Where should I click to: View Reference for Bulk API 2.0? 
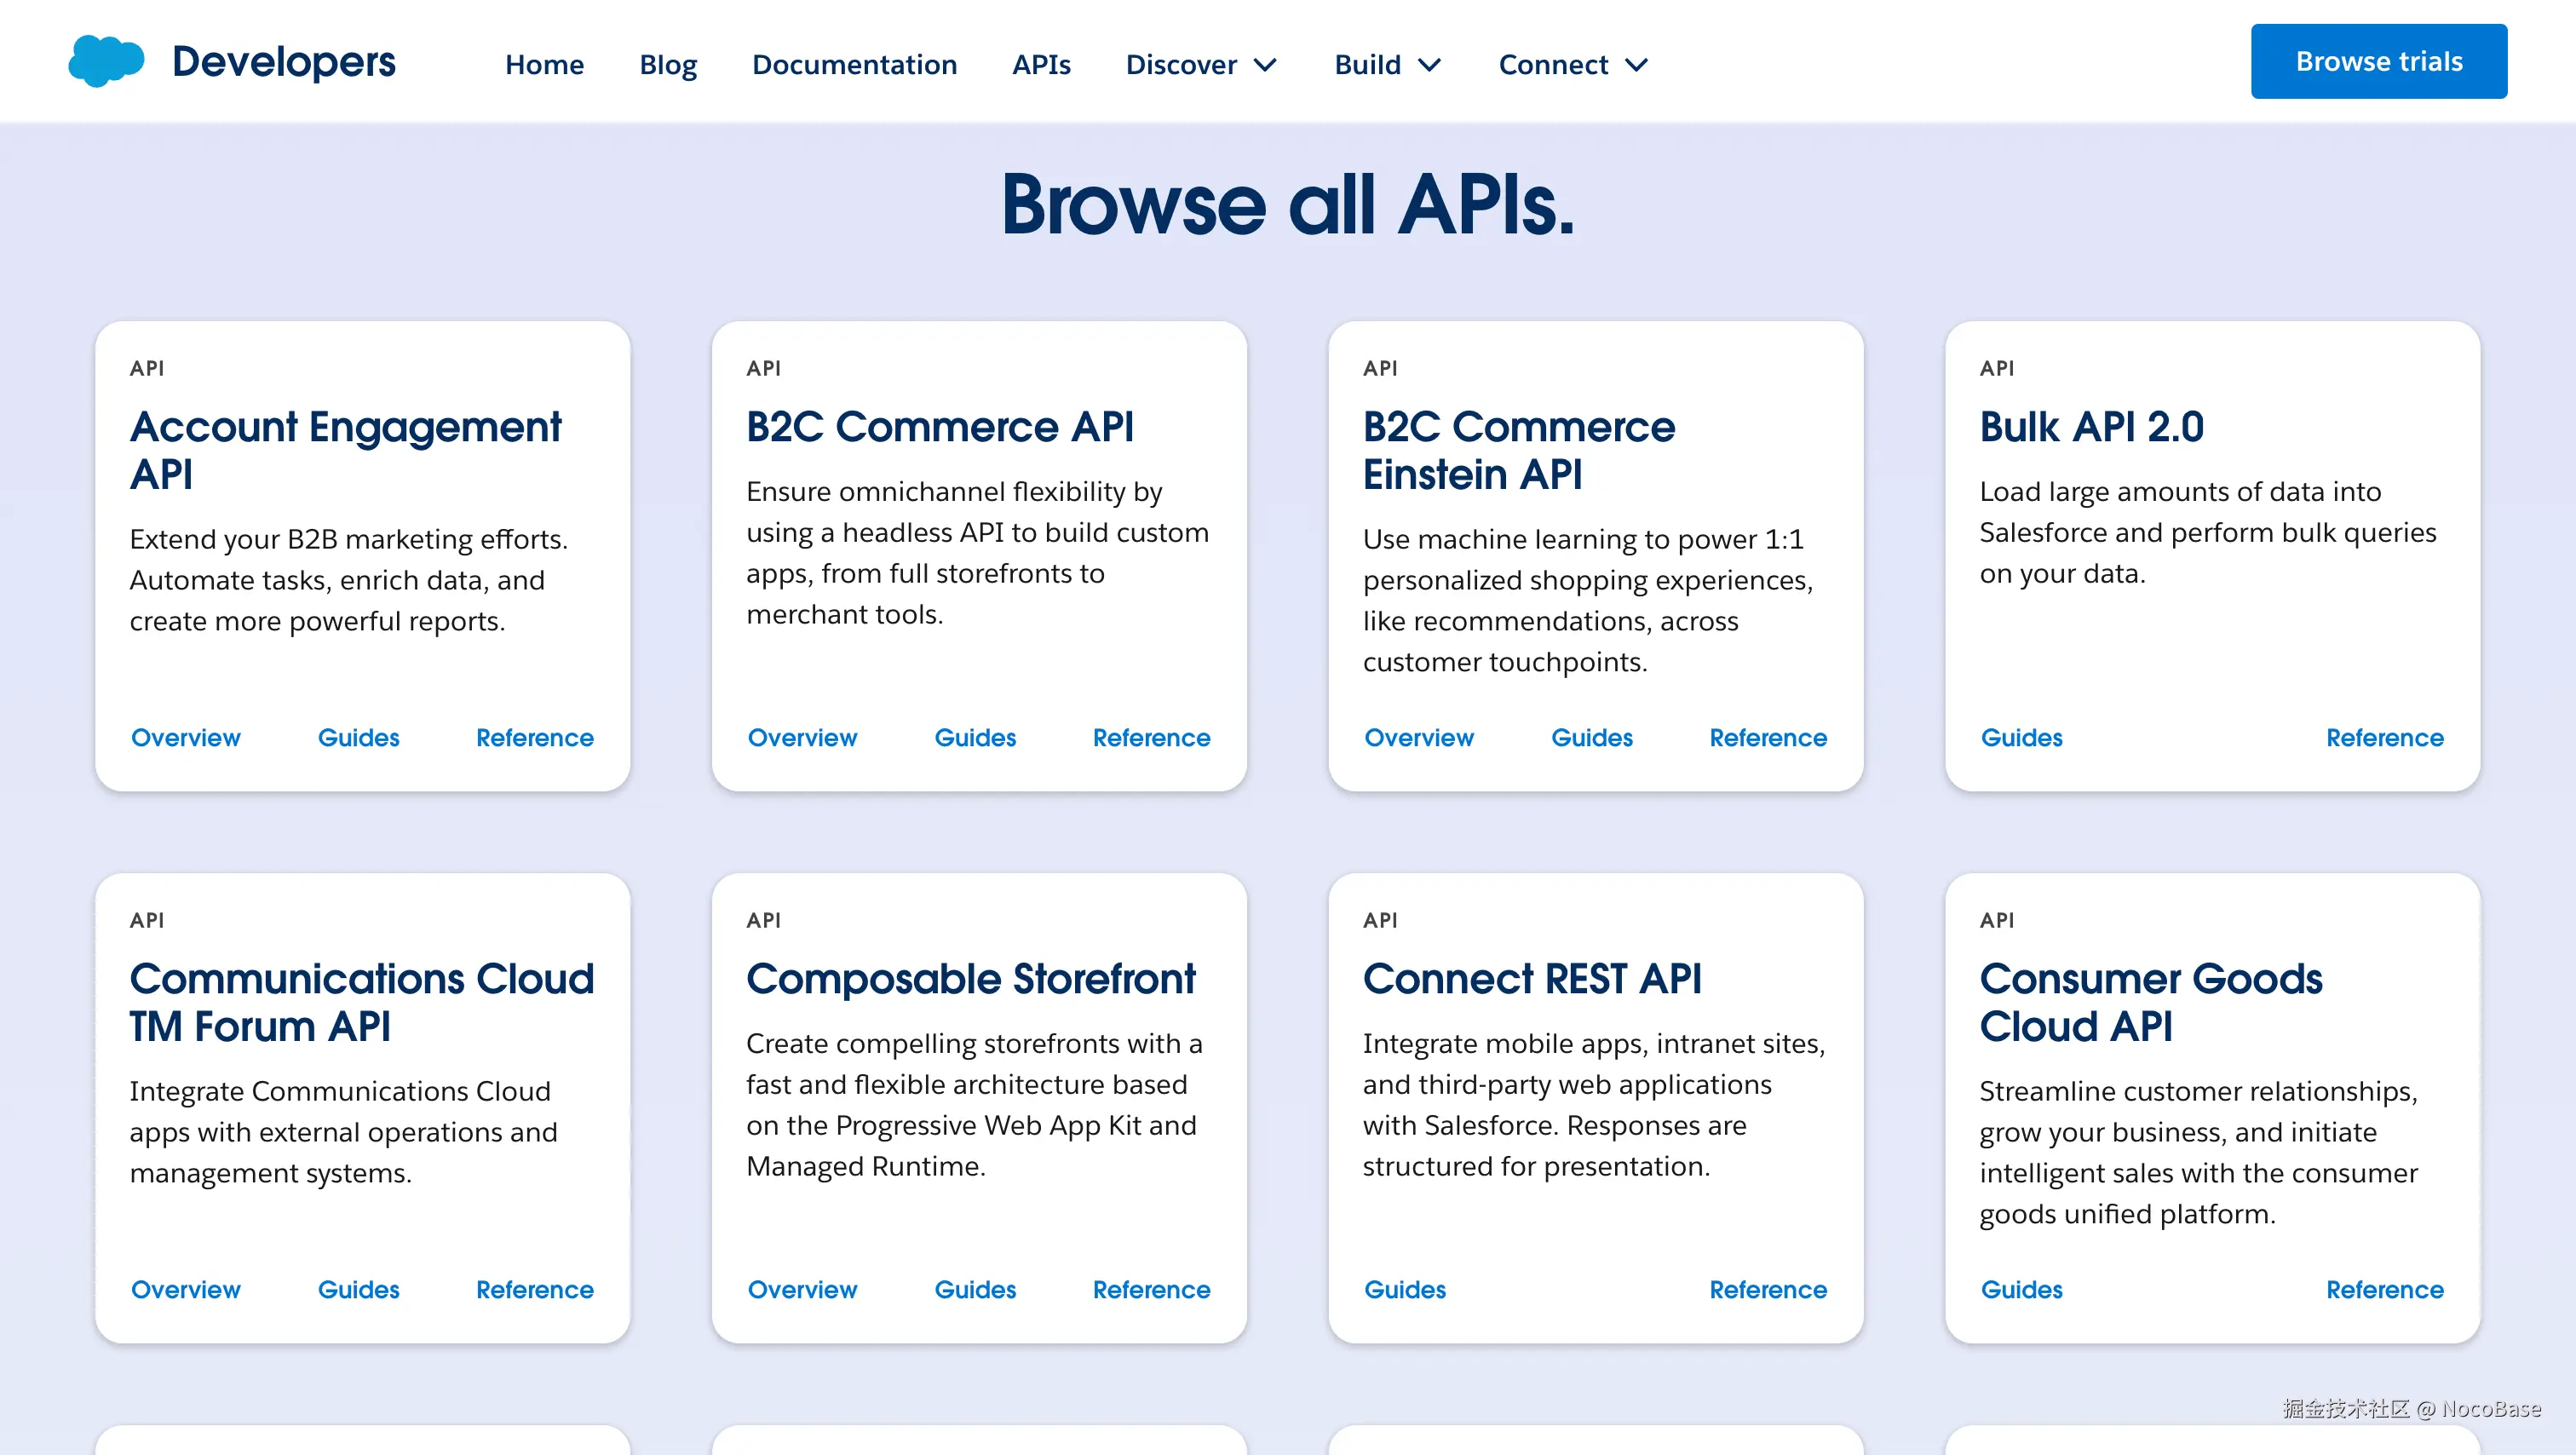[2384, 737]
